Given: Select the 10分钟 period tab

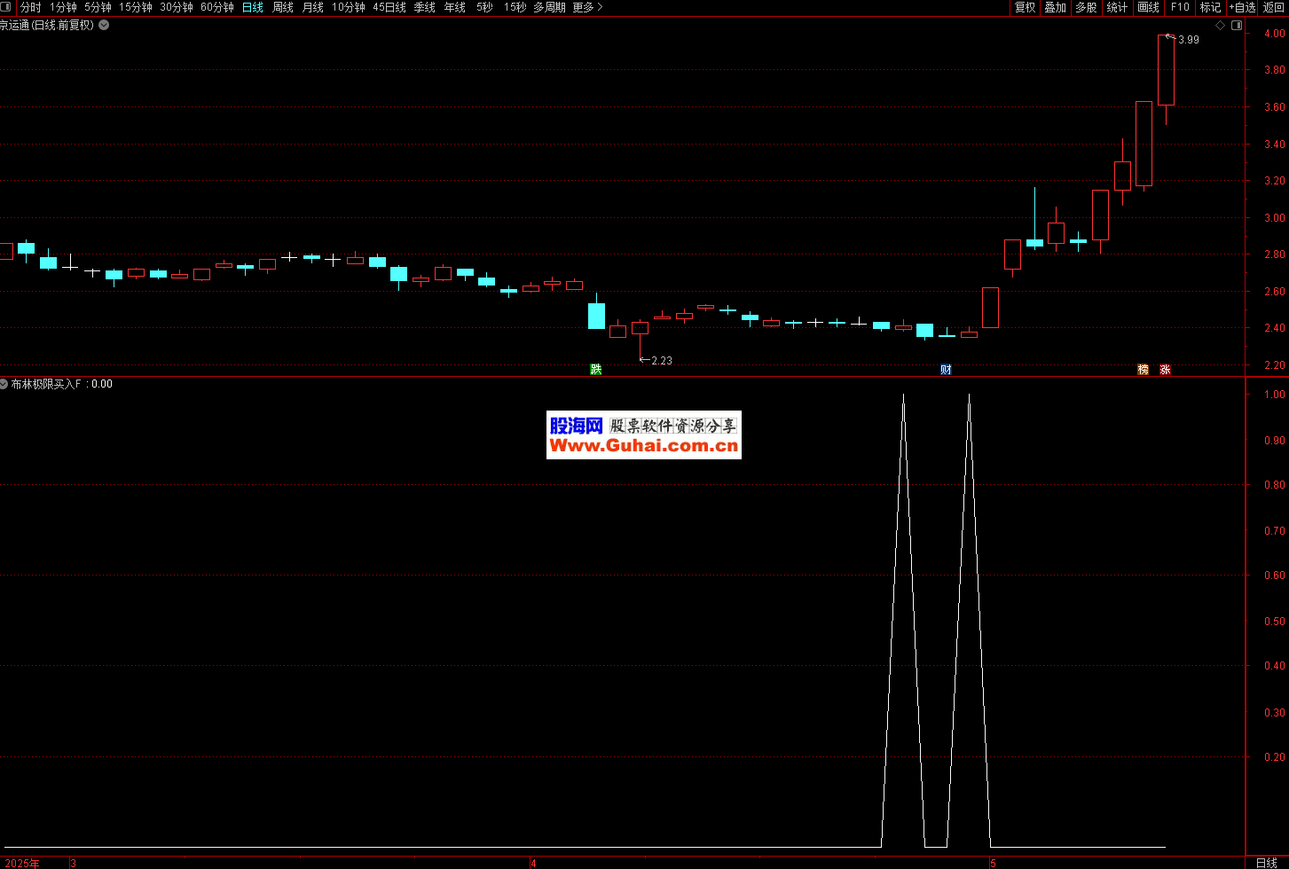Looking at the screenshot, I should pyautogui.click(x=349, y=7).
